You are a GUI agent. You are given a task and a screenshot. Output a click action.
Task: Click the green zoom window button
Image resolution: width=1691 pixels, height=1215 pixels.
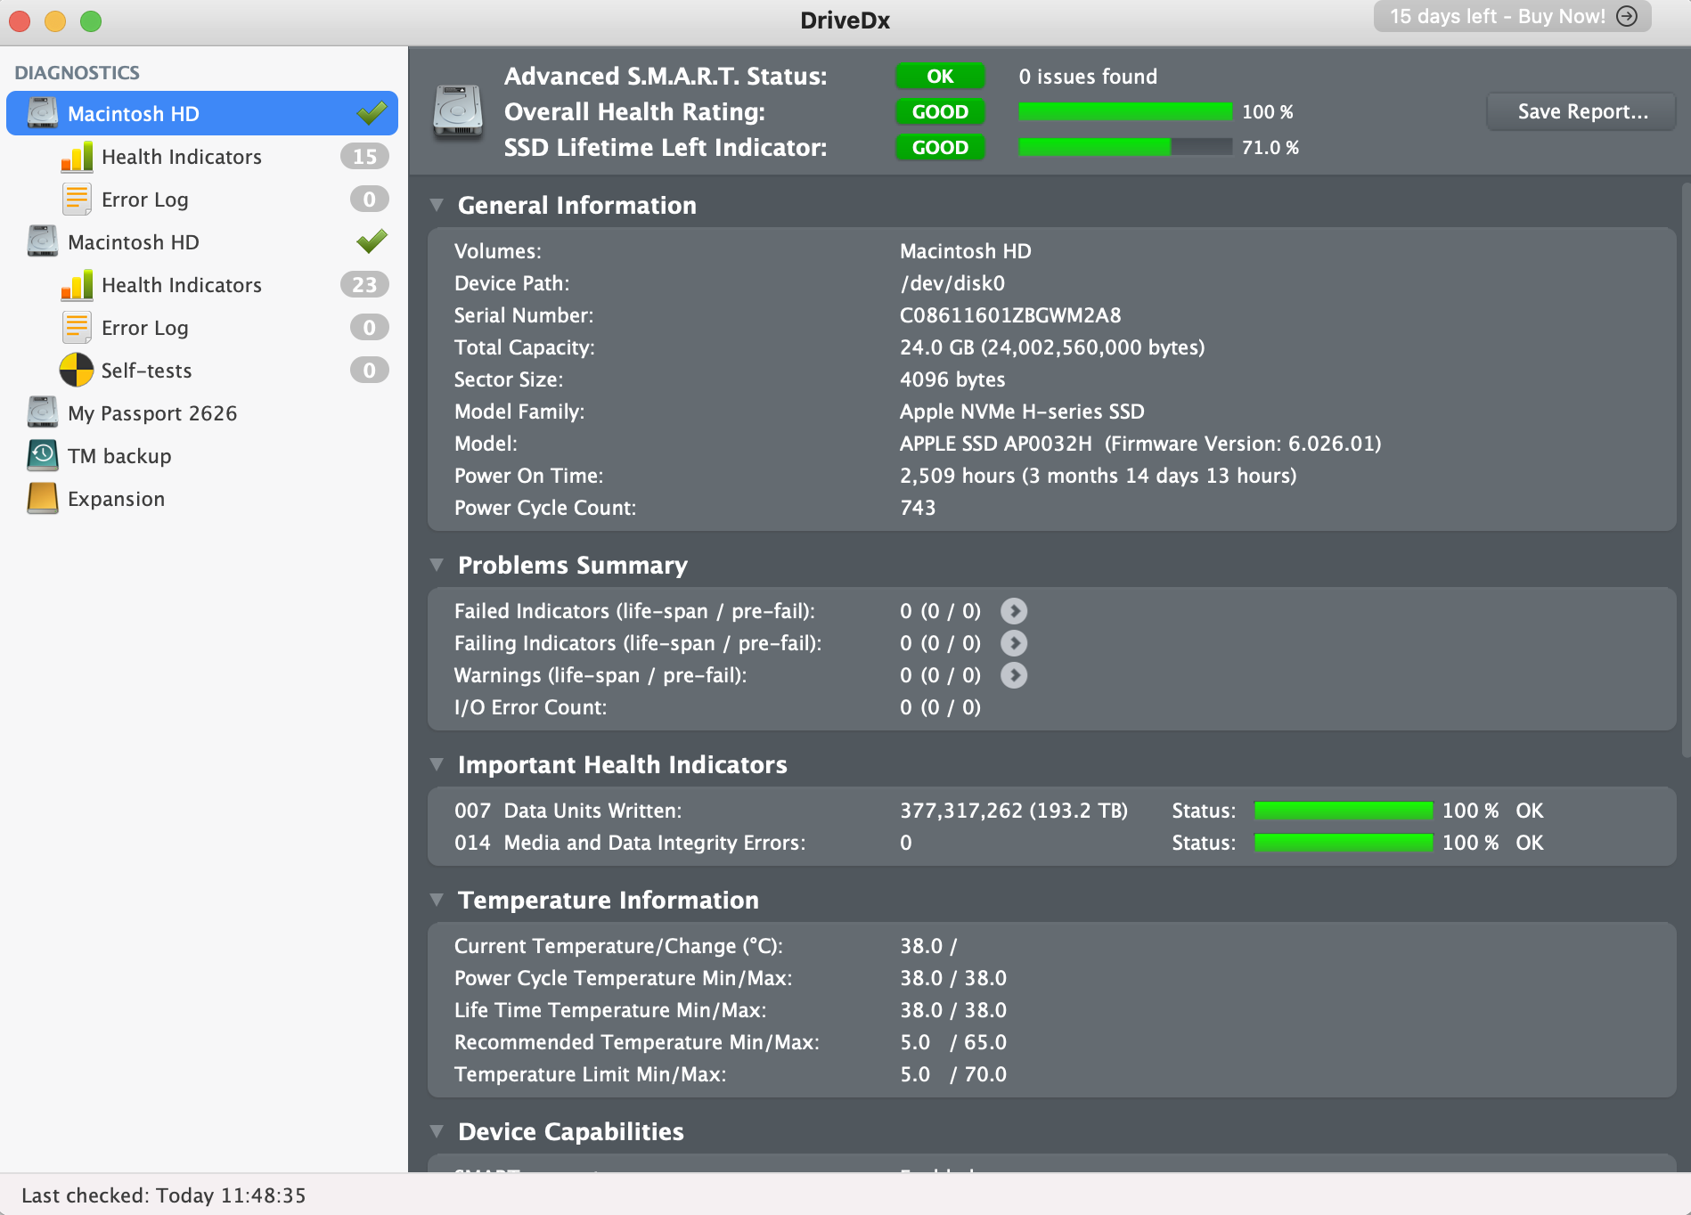coord(91,20)
